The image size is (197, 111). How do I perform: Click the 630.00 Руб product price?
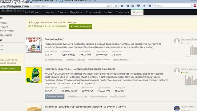click(102, 55)
